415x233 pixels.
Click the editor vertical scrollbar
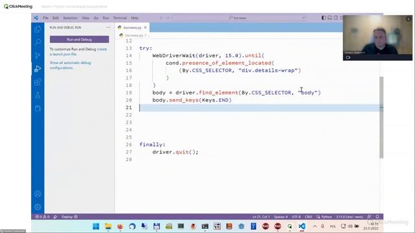pyautogui.click(x=381, y=118)
